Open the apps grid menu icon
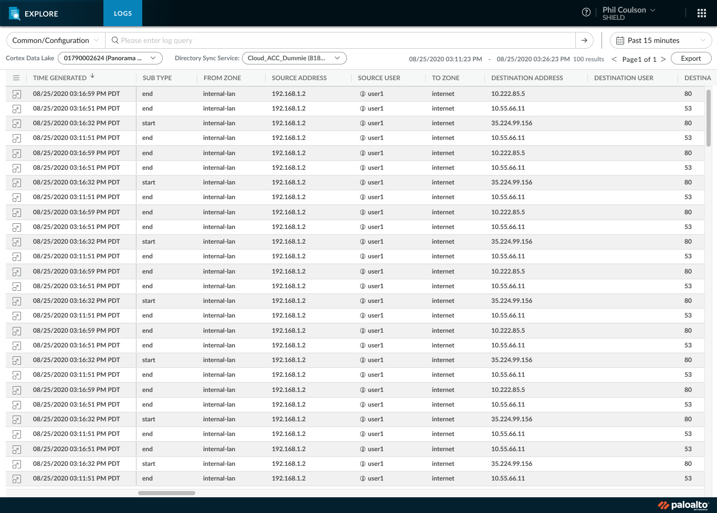Viewport: 717px width, 513px height. pos(702,13)
